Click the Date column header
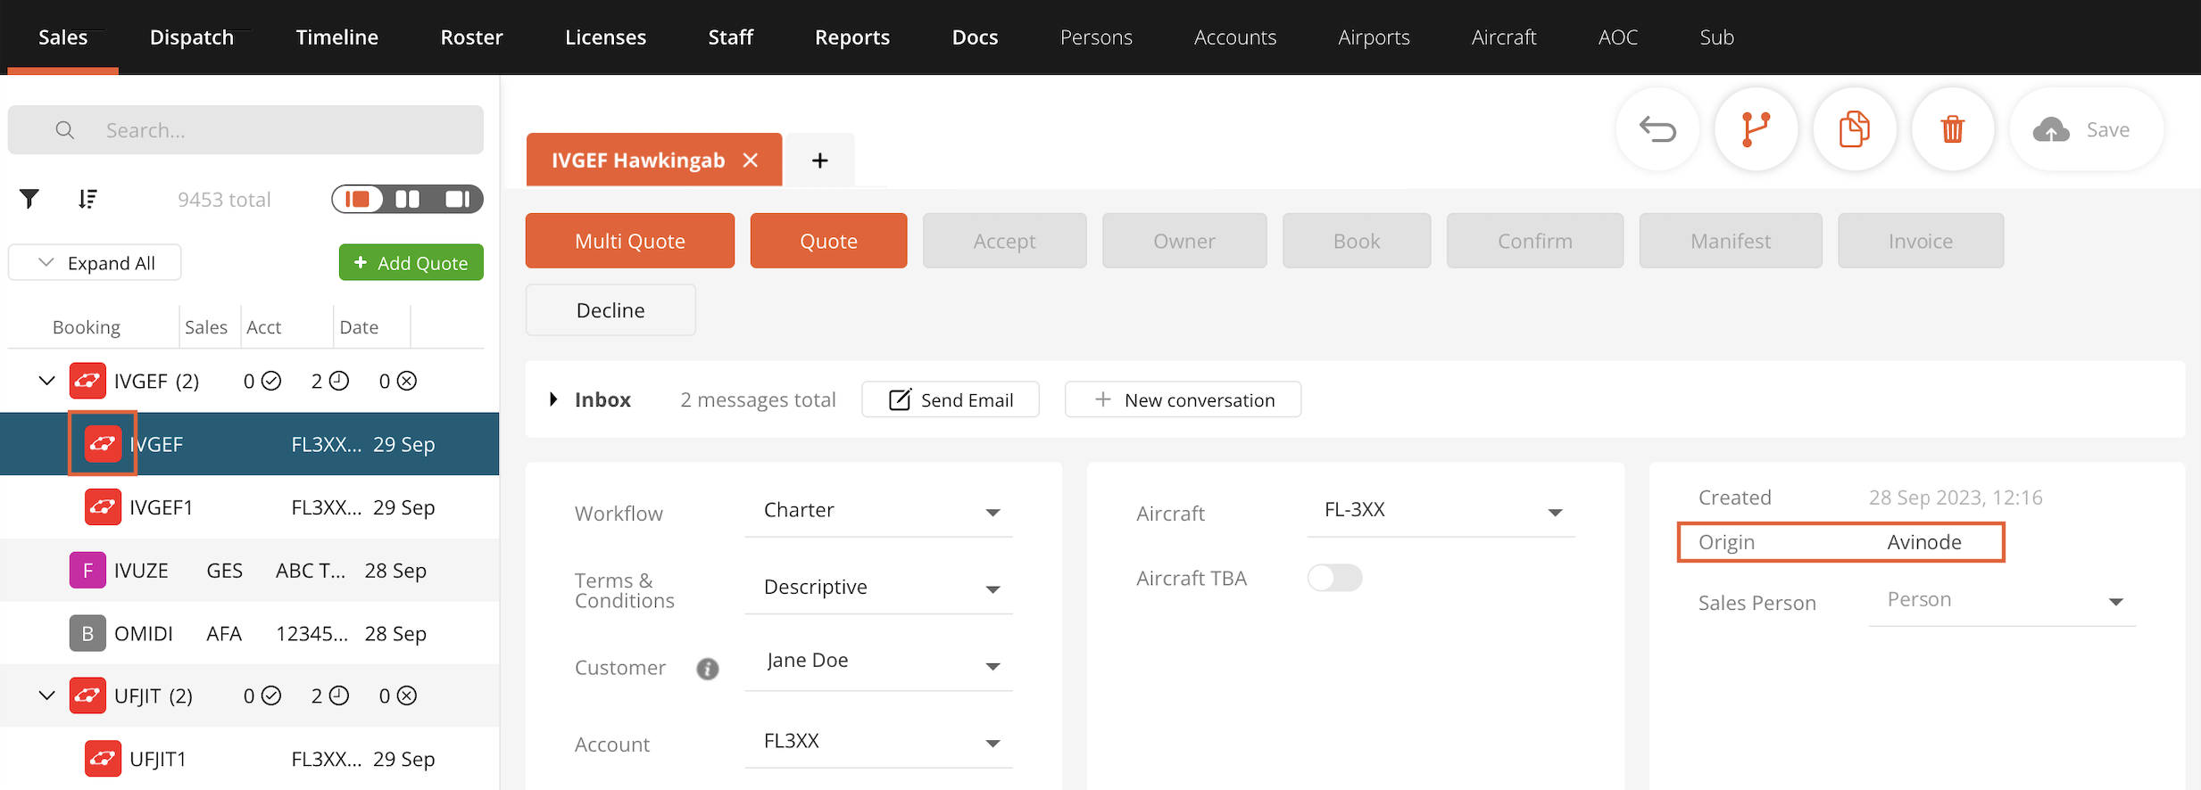The image size is (2201, 790). coord(359,327)
